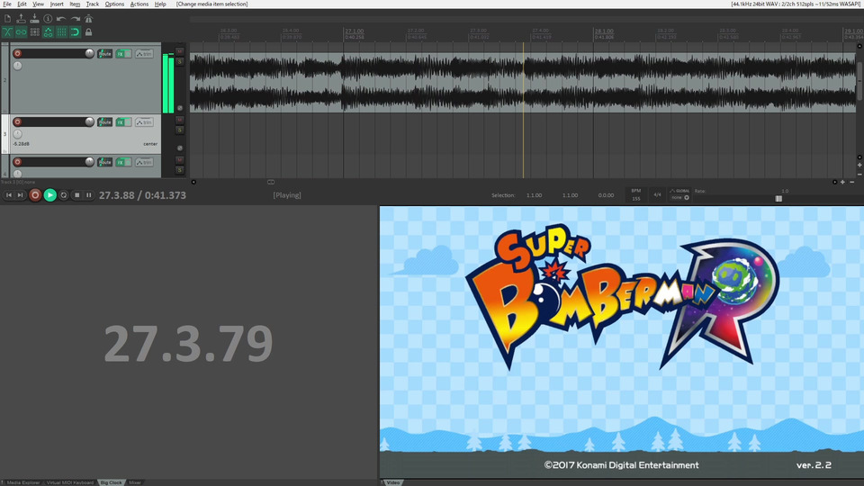Click the Open project icon

[x=21, y=19]
